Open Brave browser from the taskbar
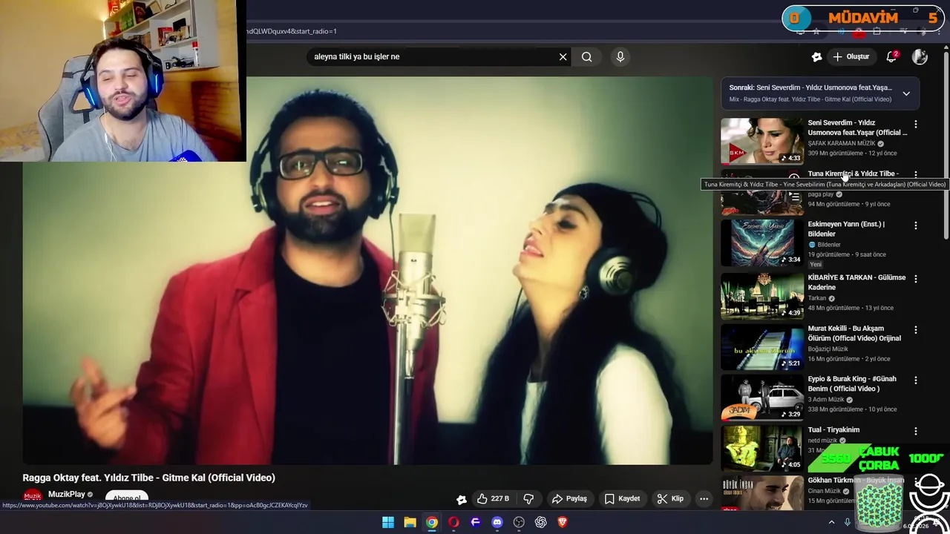 563,522
